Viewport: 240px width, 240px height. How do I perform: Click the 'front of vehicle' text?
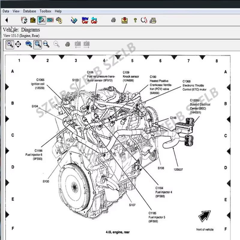coord(205,229)
